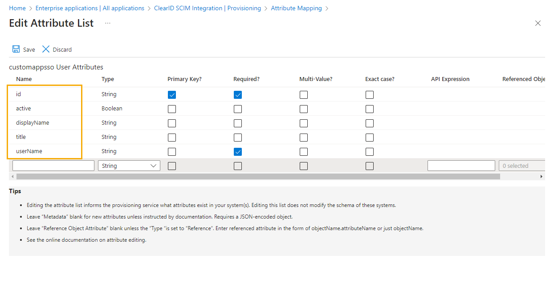Click the Save icon
The image size is (554, 288).
coord(16,49)
